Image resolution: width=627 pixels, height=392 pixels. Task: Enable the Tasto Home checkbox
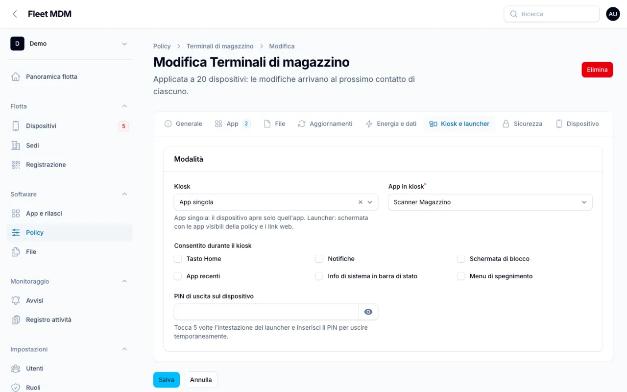pyautogui.click(x=178, y=259)
